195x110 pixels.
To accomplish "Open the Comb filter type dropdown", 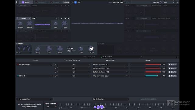I will pos(24,53).
